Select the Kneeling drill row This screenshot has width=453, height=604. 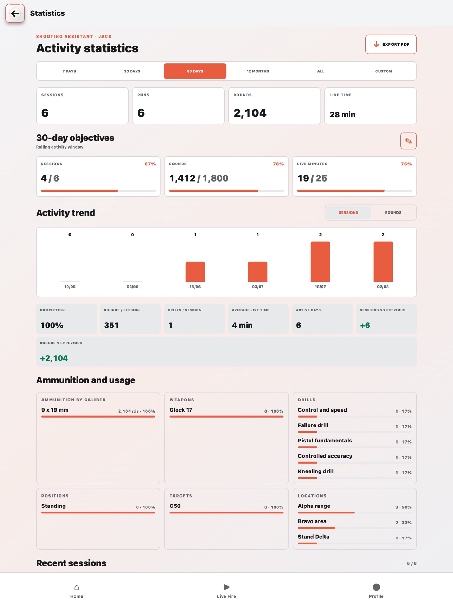tap(355, 473)
